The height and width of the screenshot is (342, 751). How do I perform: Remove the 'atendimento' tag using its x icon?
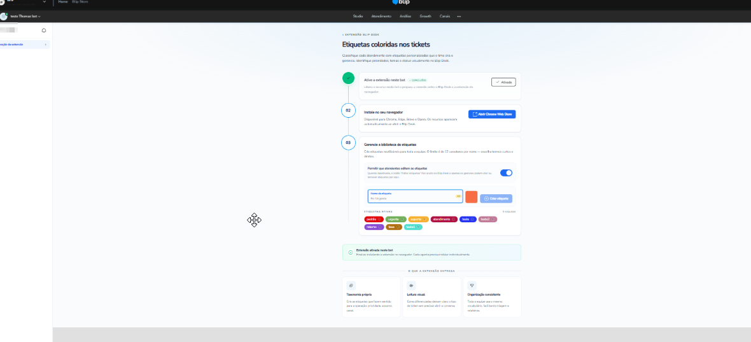pos(453,219)
